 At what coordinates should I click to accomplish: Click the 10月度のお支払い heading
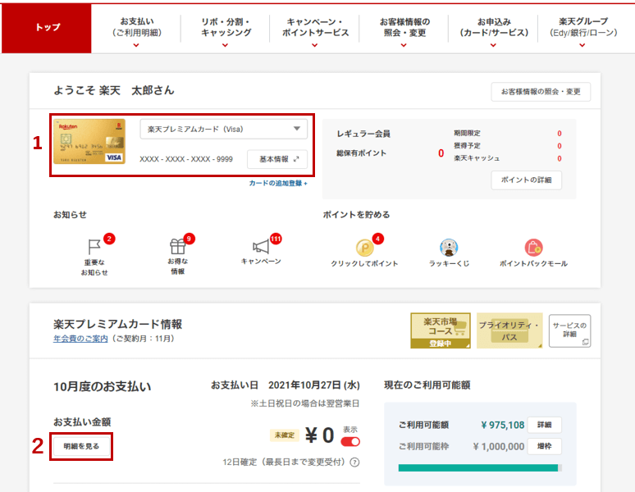(102, 386)
